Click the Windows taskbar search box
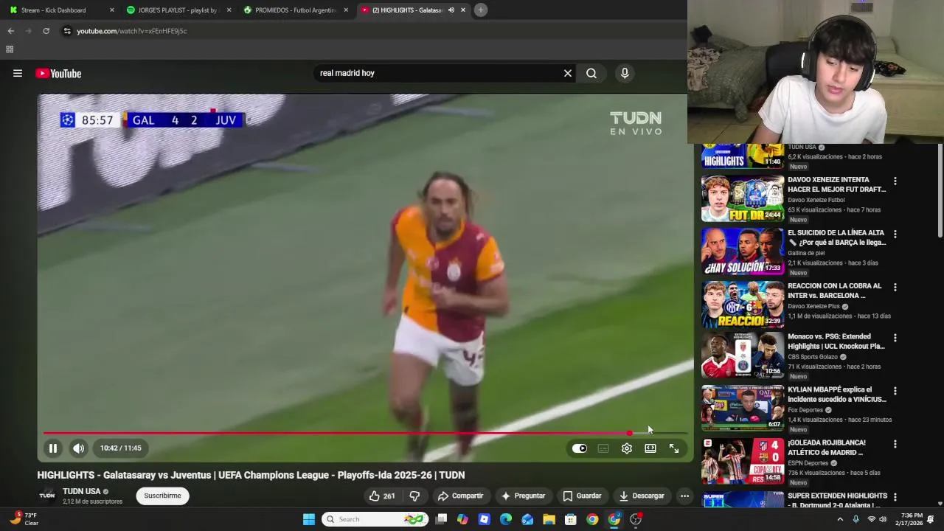The image size is (944, 531). pos(375,519)
